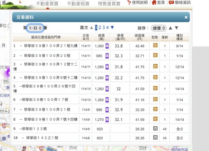Screen dimensions: 209x151
Task: Open the 總價 sort field dropdown
Action: pyautogui.click(x=159, y=28)
